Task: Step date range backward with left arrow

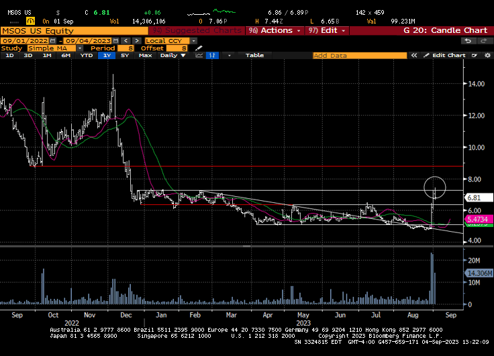Action: [126, 41]
